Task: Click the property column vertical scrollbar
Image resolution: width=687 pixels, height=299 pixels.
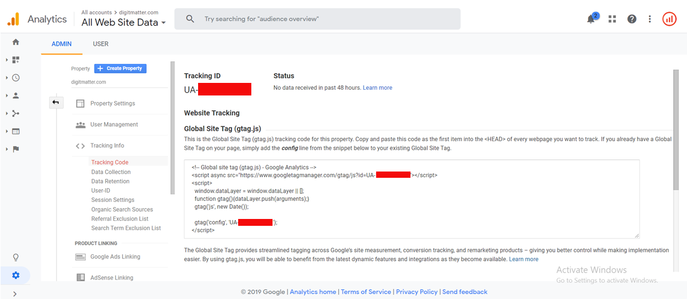Action: tap(172, 129)
